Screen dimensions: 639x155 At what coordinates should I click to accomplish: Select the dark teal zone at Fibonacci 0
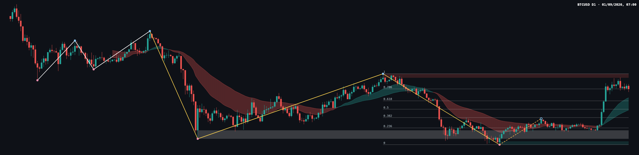[564, 143]
